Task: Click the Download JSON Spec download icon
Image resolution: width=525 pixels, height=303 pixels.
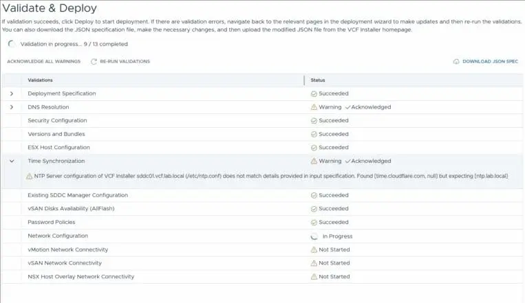Action: point(456,62)
